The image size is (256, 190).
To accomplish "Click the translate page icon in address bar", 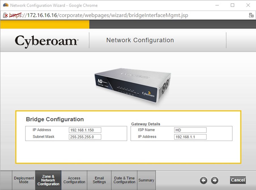I will 251,15.
